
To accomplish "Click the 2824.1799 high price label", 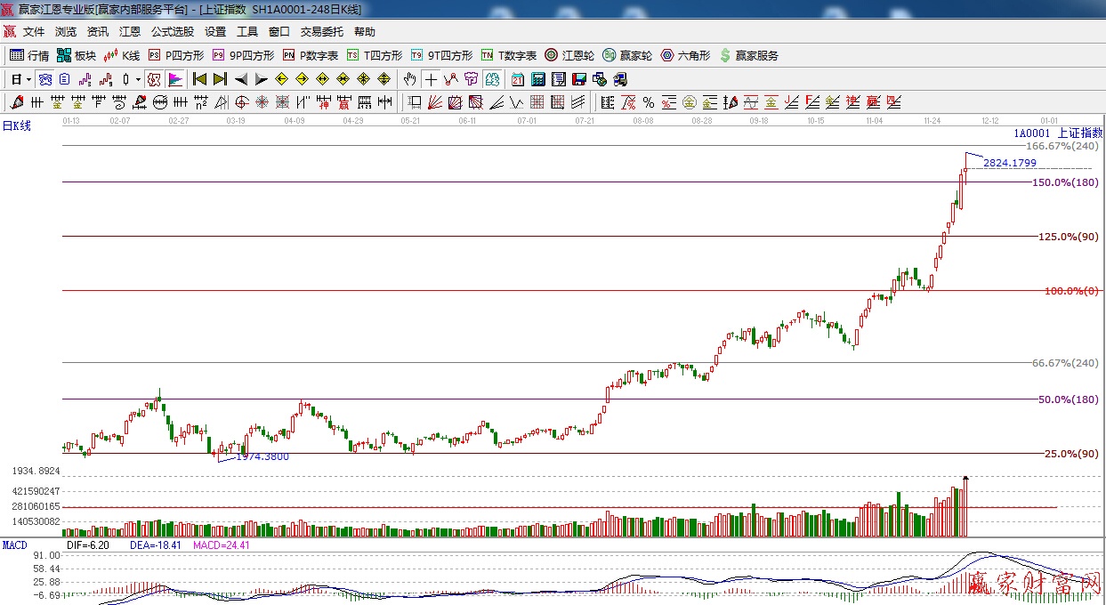I will 1009,163.
